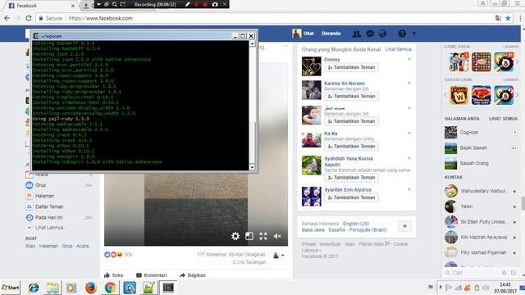Click Suka to like the post
The image size is (525, 295).
114,275
